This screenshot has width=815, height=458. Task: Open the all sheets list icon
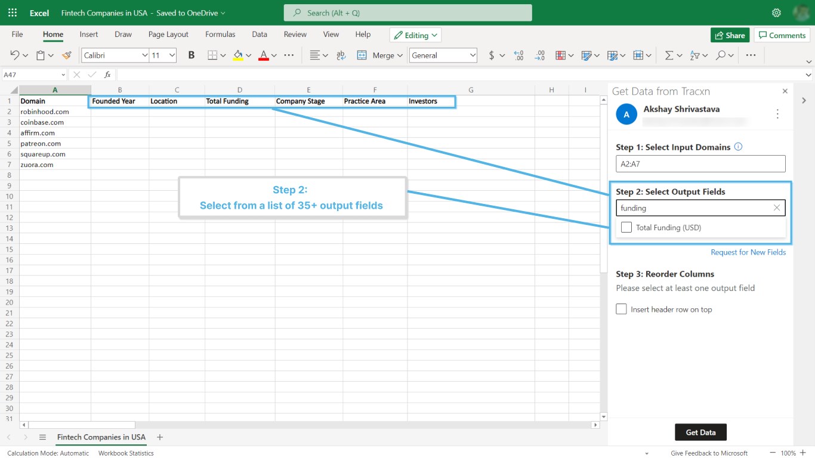point(42,437)
